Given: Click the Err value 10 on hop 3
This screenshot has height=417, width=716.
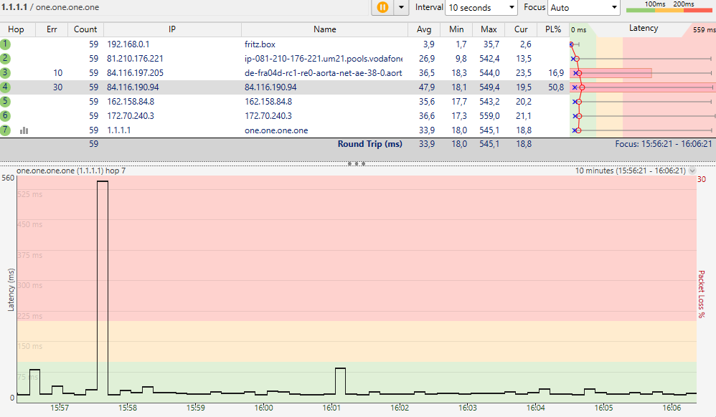Looking at the screenshot, I should point(57,73).
